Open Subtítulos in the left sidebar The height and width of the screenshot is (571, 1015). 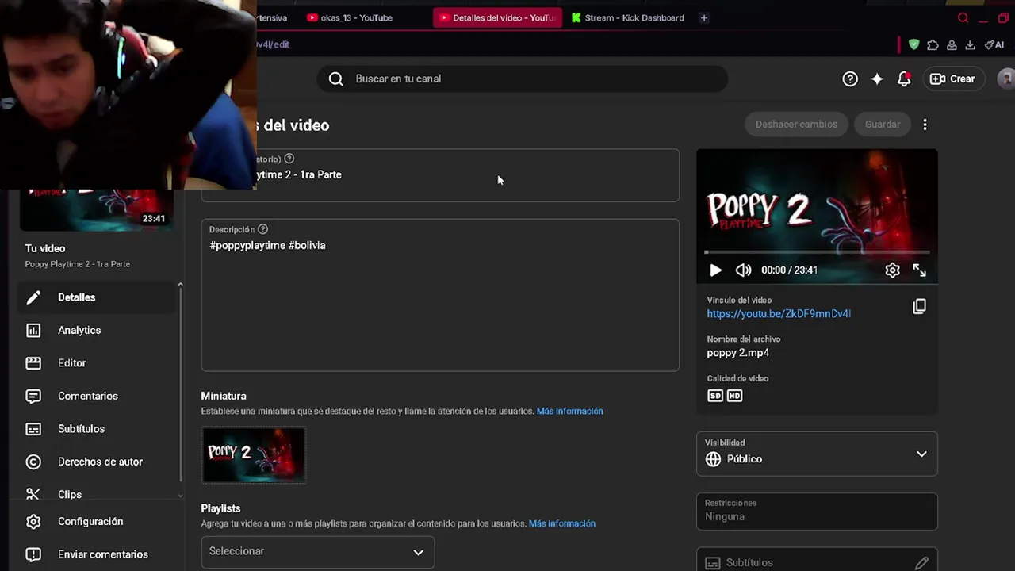(95, 429)
